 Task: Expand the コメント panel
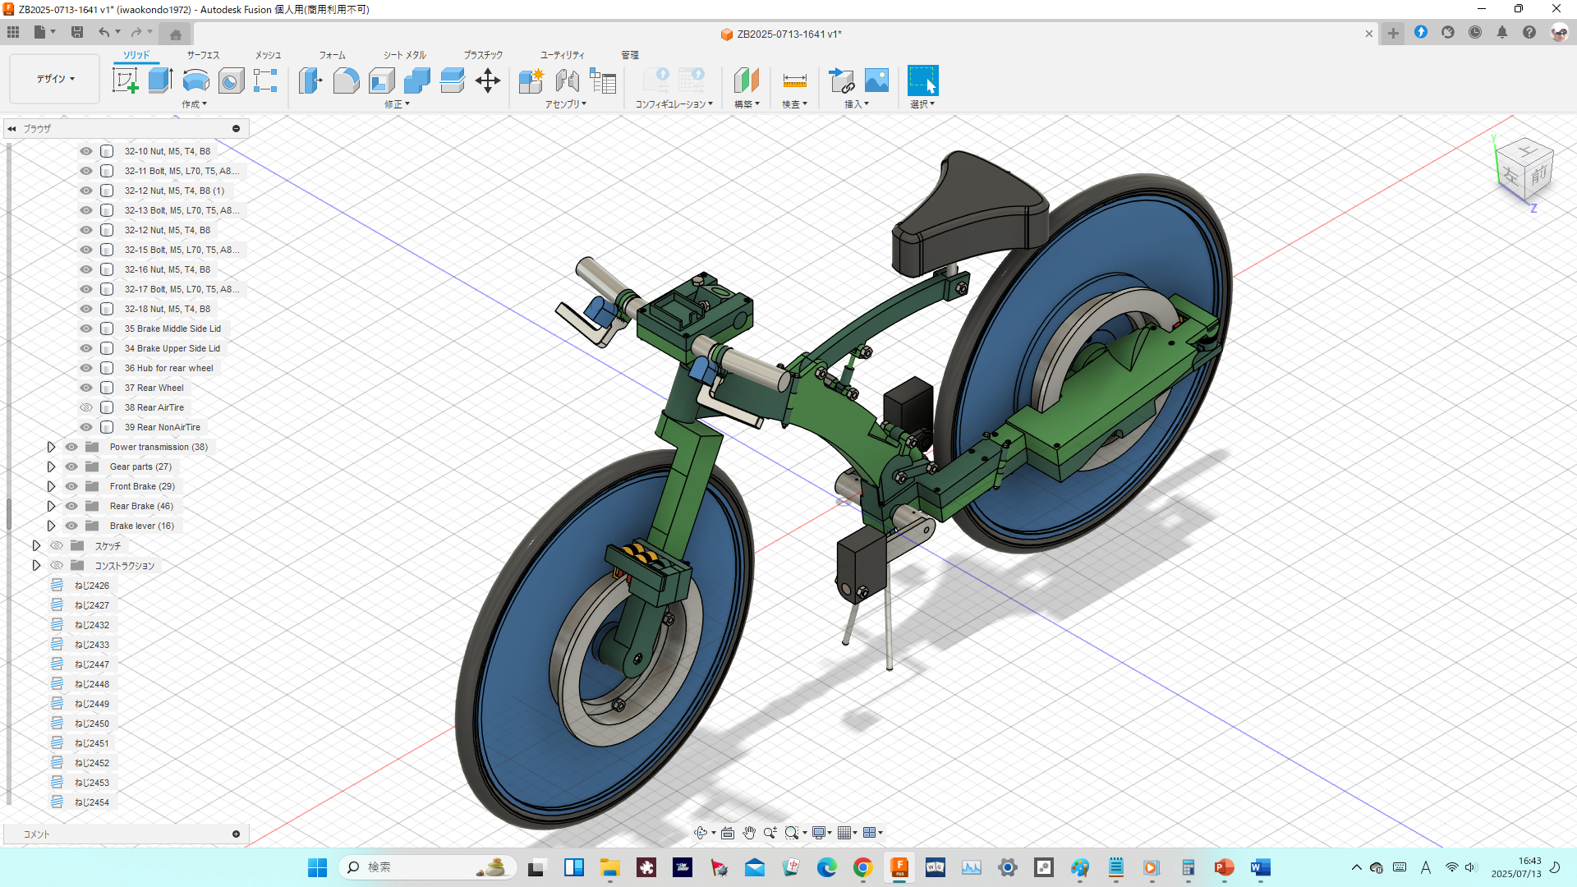pos(236,834)
